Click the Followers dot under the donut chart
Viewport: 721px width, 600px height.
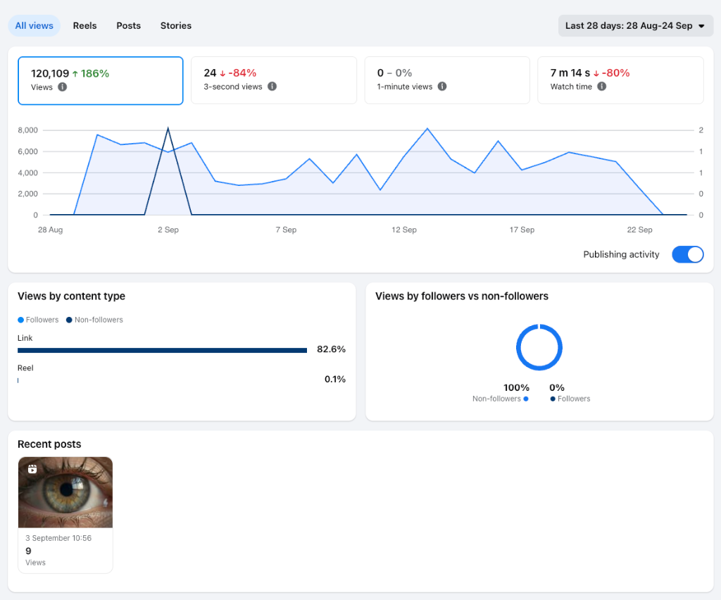point(553,399)
